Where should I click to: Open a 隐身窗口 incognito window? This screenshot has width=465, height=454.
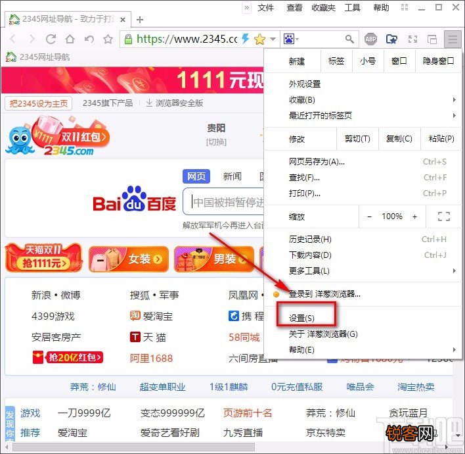point(438,61)
